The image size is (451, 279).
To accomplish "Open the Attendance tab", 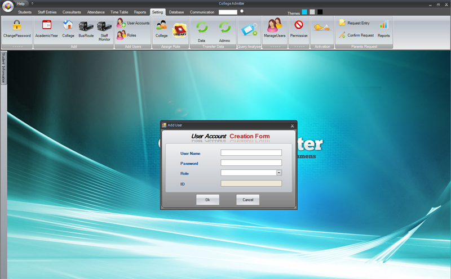I will [96, 12].
